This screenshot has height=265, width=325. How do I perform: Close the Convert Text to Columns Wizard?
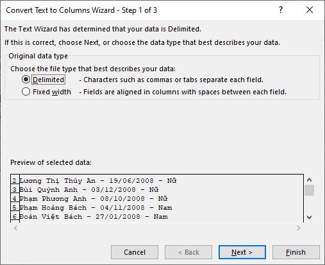(x=310, y=10)
